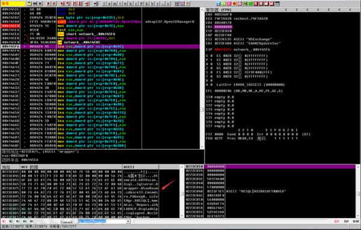Pause execution with the pause icon
361x230 pixels.
click(54, 4)
